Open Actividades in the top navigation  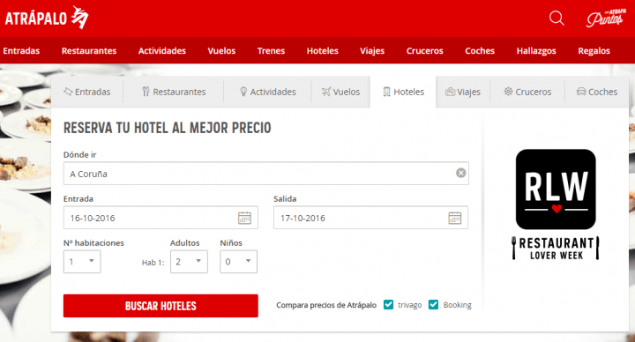[x=162, y=51]
